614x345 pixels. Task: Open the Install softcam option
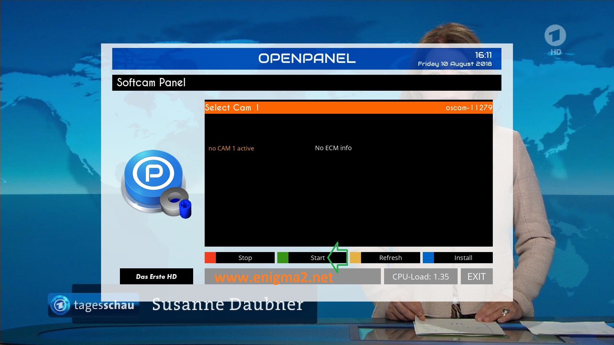pos(463,257)
